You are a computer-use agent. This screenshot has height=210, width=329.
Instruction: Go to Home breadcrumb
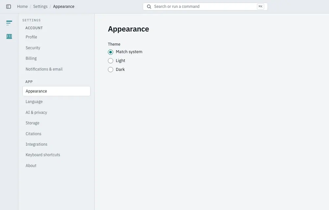point(22,7)
